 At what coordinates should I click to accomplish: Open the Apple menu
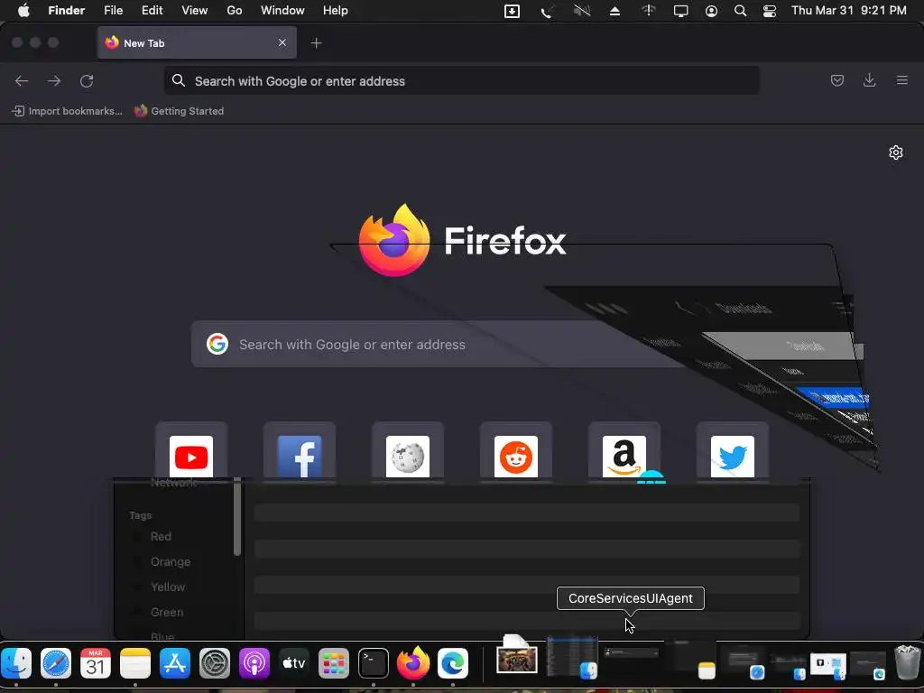[23, 11]
